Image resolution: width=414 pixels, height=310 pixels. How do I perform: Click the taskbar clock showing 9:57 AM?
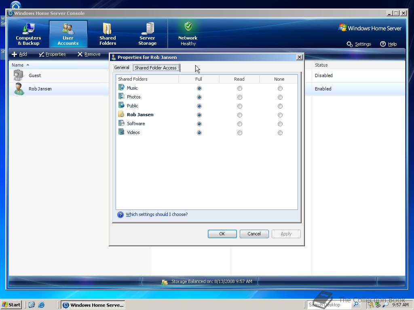click(400, 305)
